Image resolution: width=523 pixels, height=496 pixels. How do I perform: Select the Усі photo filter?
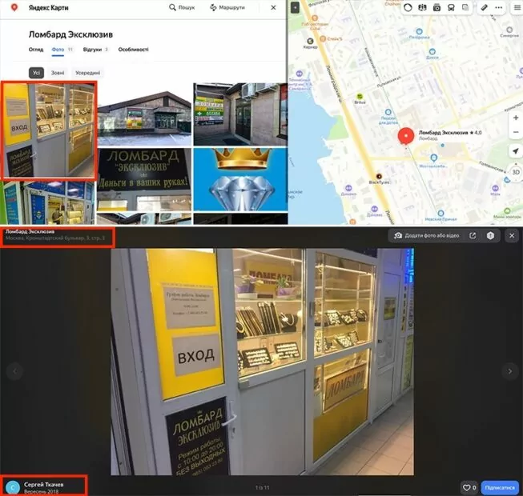point(36,73)
